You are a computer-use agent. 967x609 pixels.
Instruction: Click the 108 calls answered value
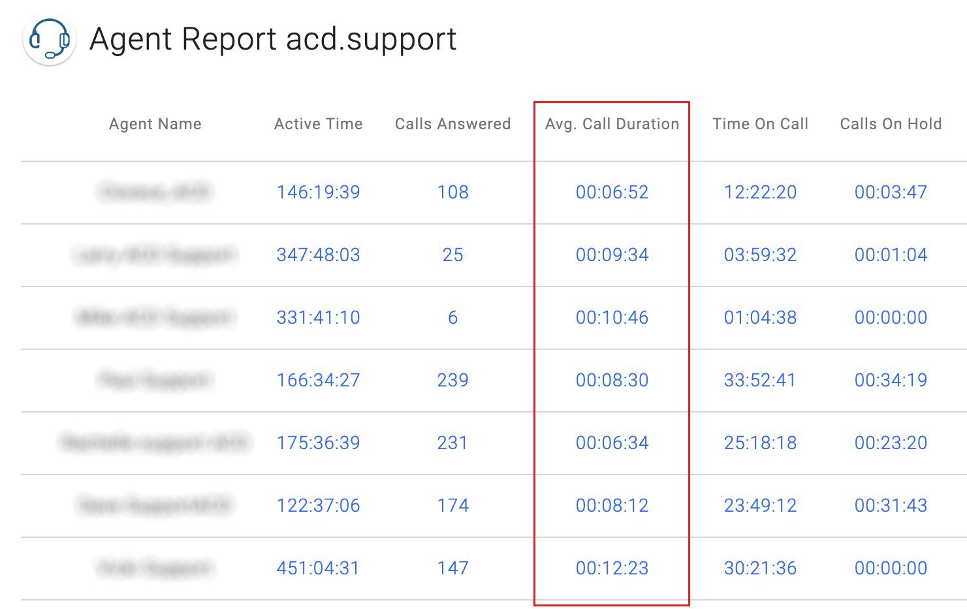(x=452, y=192)
